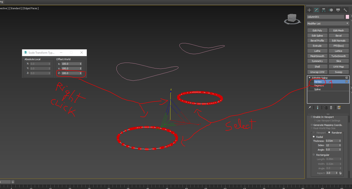
Task: Apply UVW Map modifier button
Action: click(339, 67)
